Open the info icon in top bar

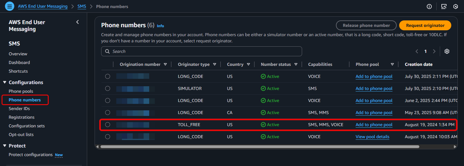[x=429, y=6]
